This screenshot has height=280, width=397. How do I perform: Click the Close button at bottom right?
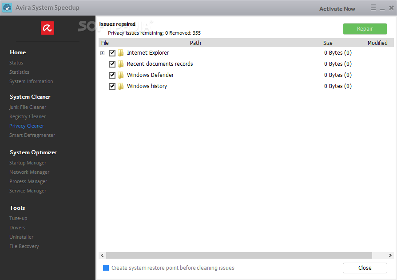coord(365,268)
